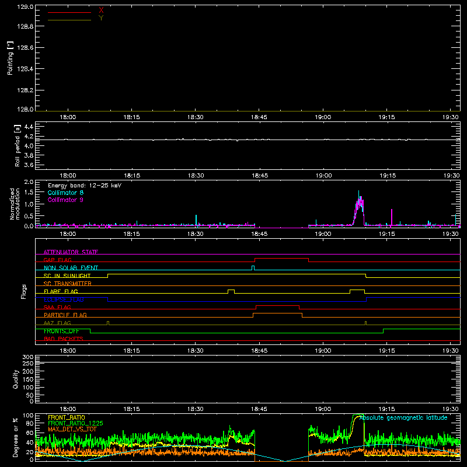Select the X legend label

[x=101, y=11]
